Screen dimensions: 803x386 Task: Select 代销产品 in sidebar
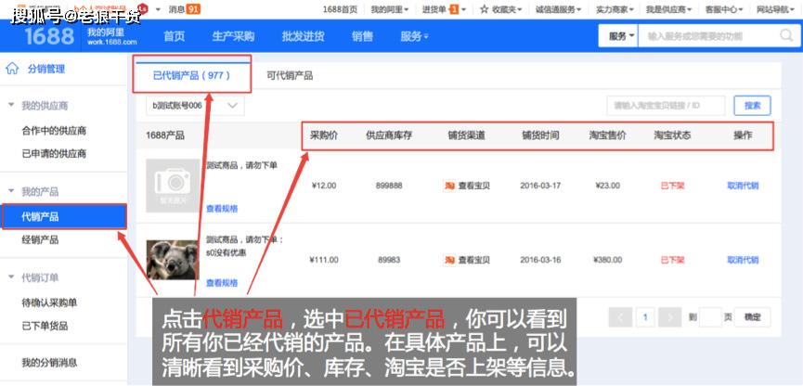point(64,216)
